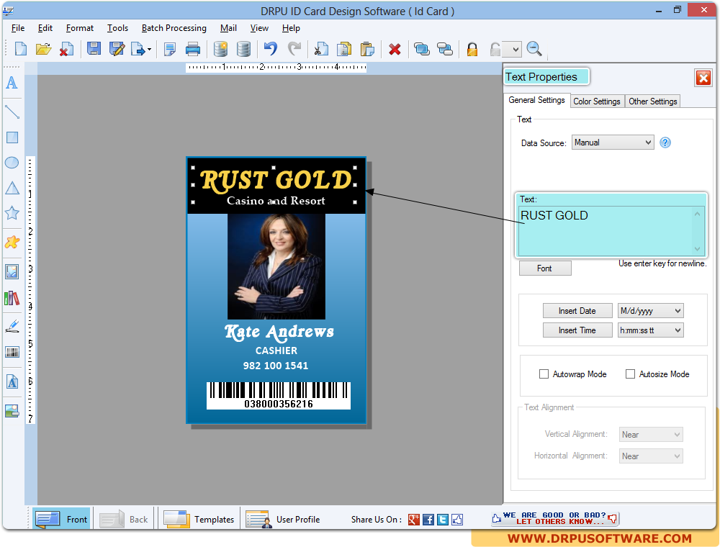This screenshot has height=547, width=720.
Task: Switch to the Other Settings tab
Action: pyautogui.click(x=652, y=101)
